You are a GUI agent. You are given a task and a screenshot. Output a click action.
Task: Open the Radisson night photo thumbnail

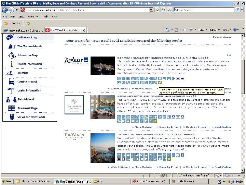click(102, 66)
